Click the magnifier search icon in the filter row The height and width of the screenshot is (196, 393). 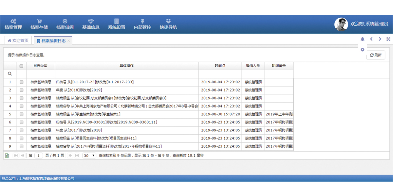coord(10,74)
